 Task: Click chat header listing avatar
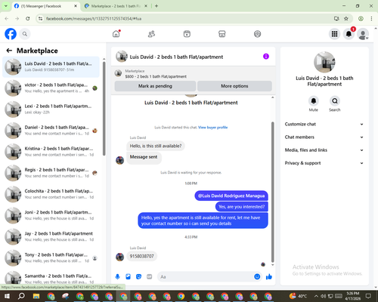pos(121,57)
